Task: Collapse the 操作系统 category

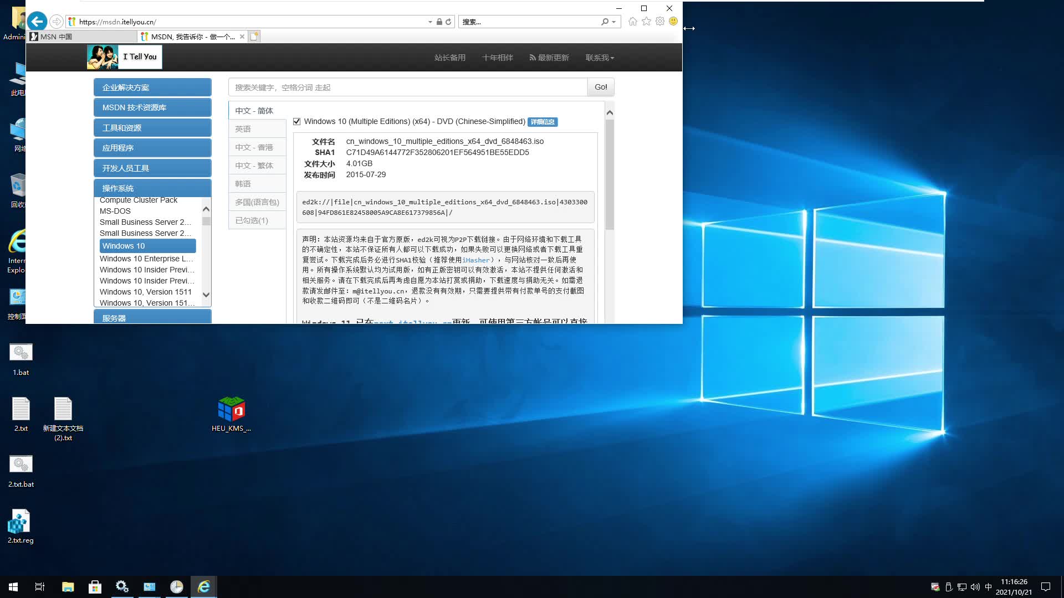Action: [152, 188]
